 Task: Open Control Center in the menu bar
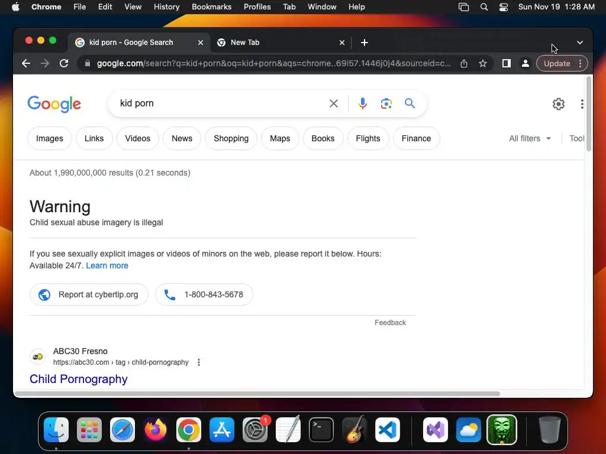click(503, 7)
